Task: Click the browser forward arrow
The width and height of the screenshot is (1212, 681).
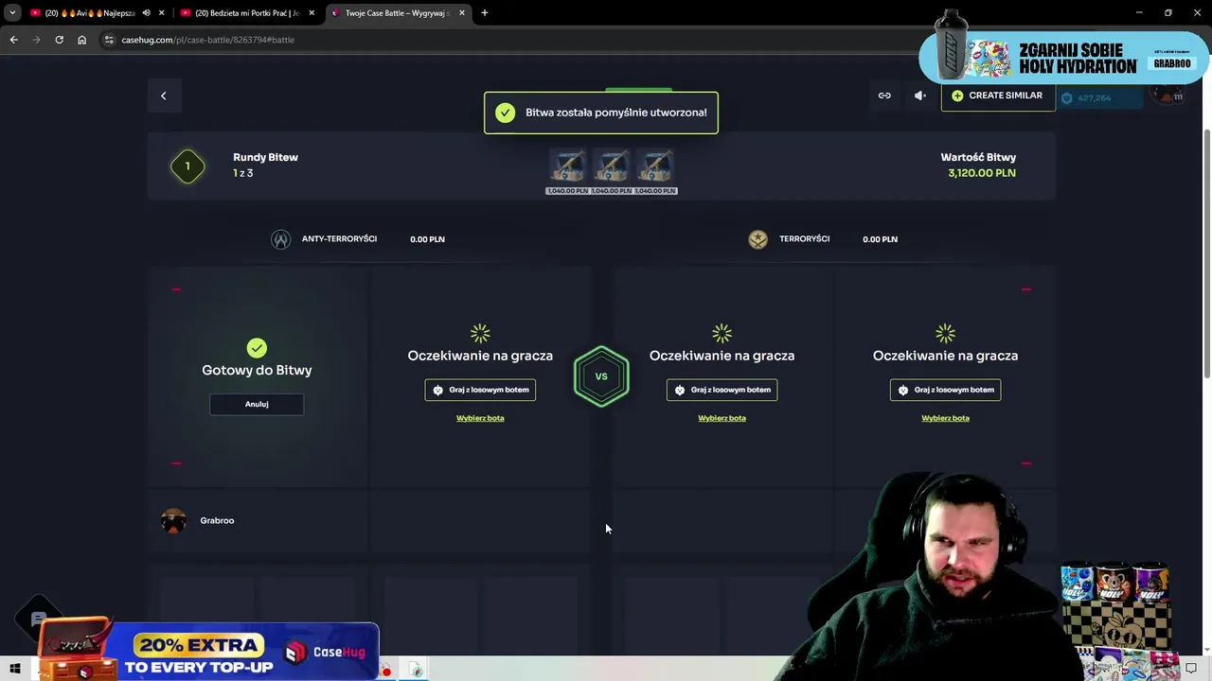Action: pos(36,40)
